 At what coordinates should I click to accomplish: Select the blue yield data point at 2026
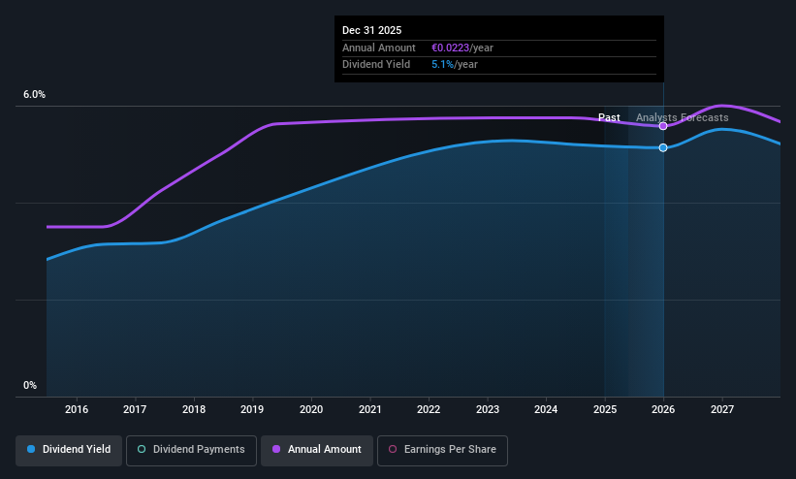663,147
